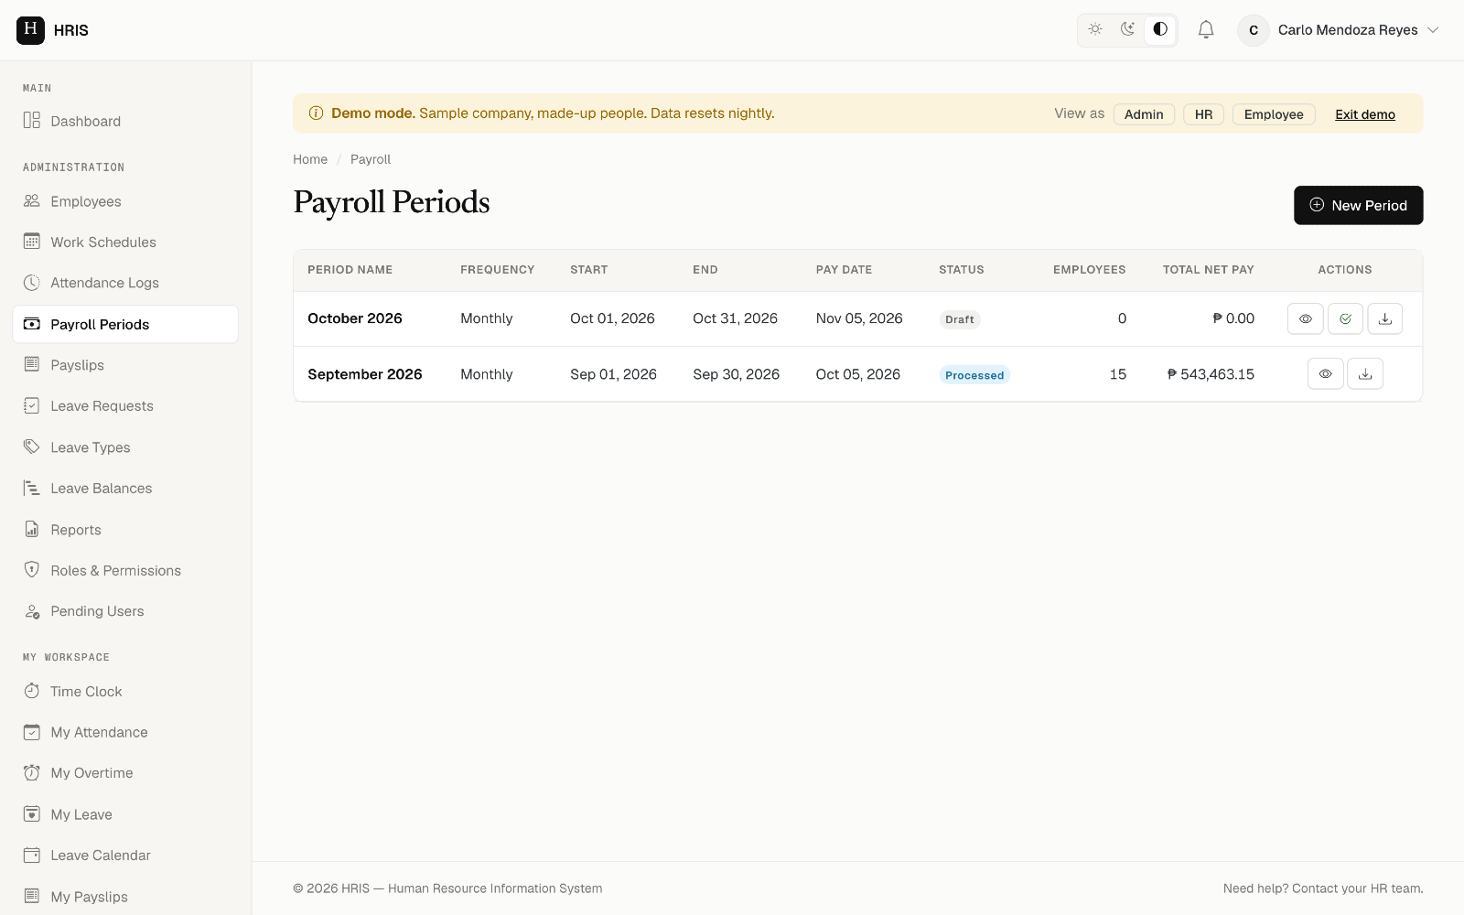The height and width of the screenshot is (915, 1464).
Task: View October 2026 period eye icon
Action: [x=1306, y=318]
